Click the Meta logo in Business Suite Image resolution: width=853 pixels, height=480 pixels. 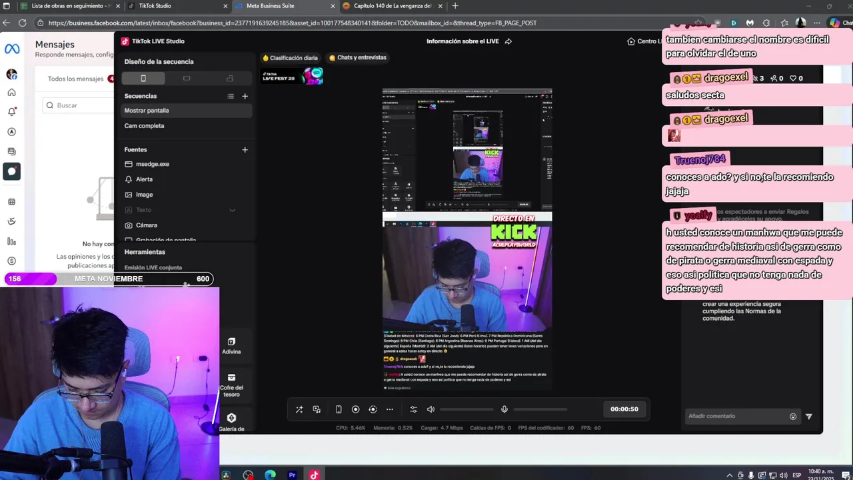(12, 49)
